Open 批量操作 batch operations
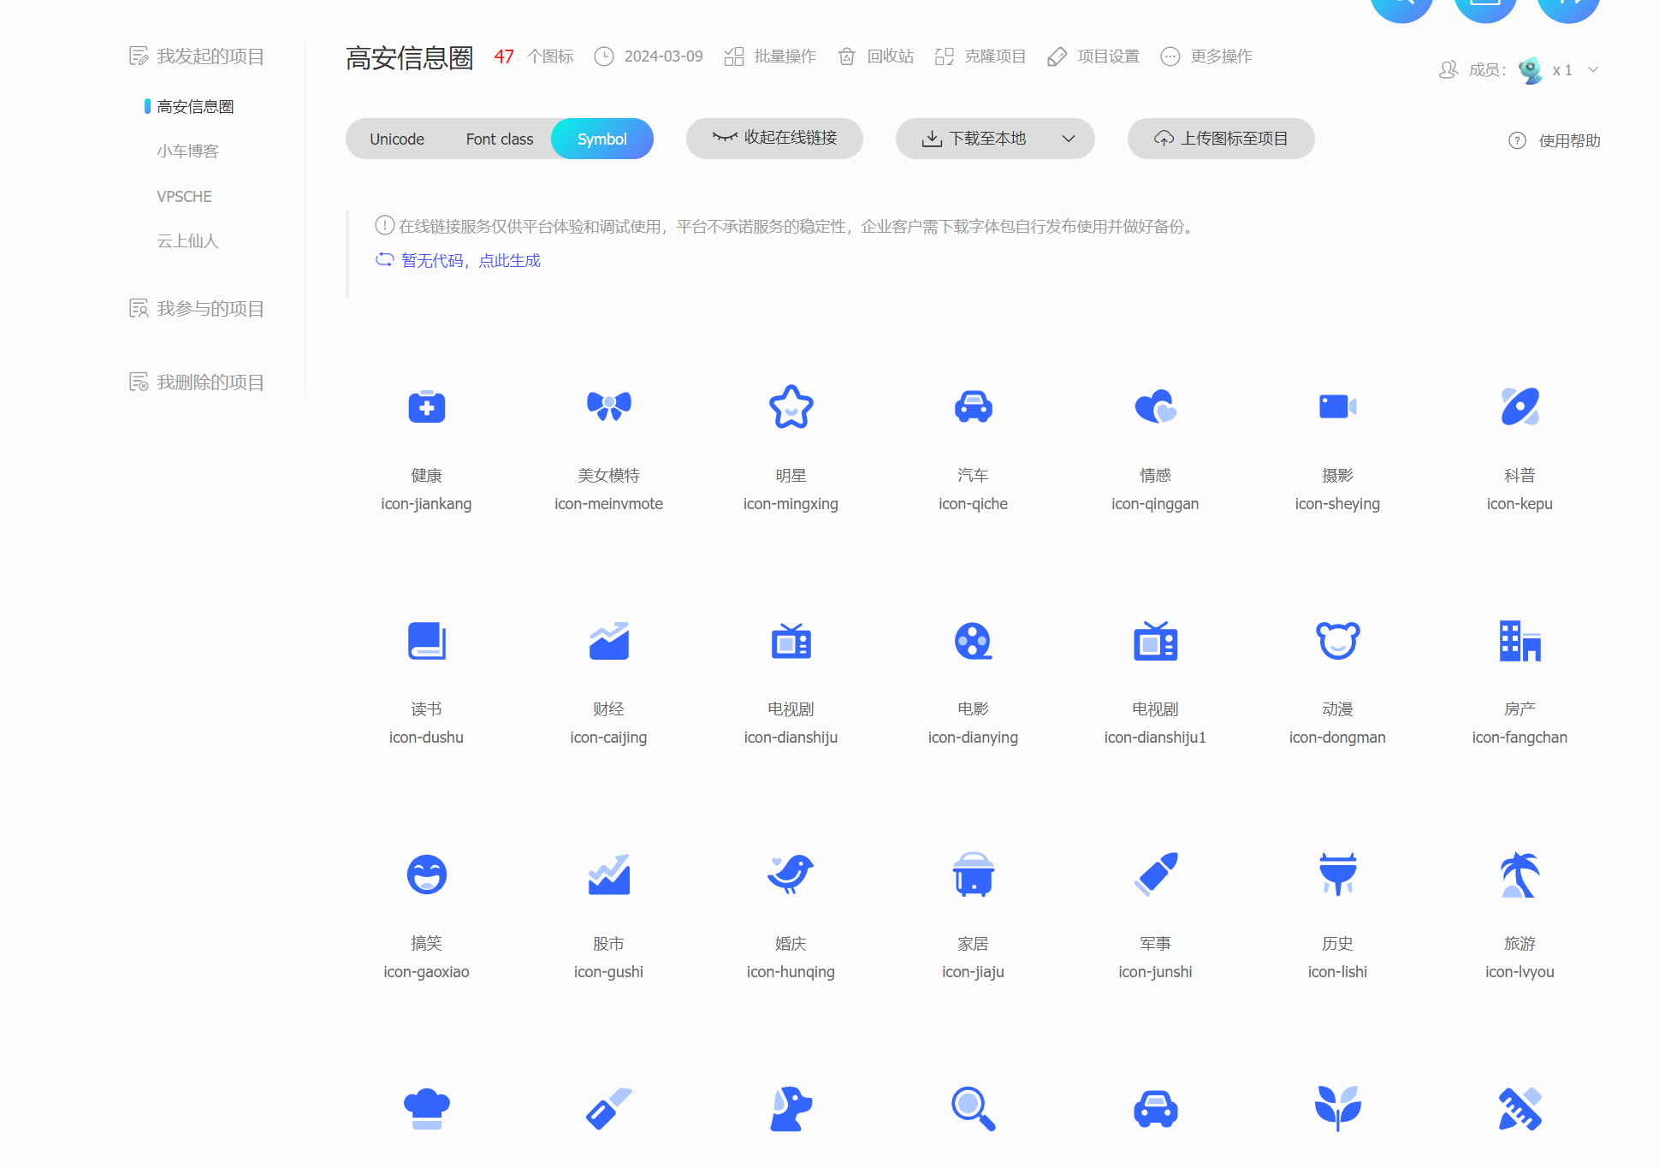 (770, 56)
